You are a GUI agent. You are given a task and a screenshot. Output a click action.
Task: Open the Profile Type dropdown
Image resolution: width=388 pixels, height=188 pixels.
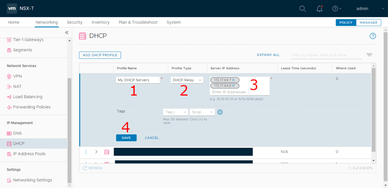coord(187,80)
